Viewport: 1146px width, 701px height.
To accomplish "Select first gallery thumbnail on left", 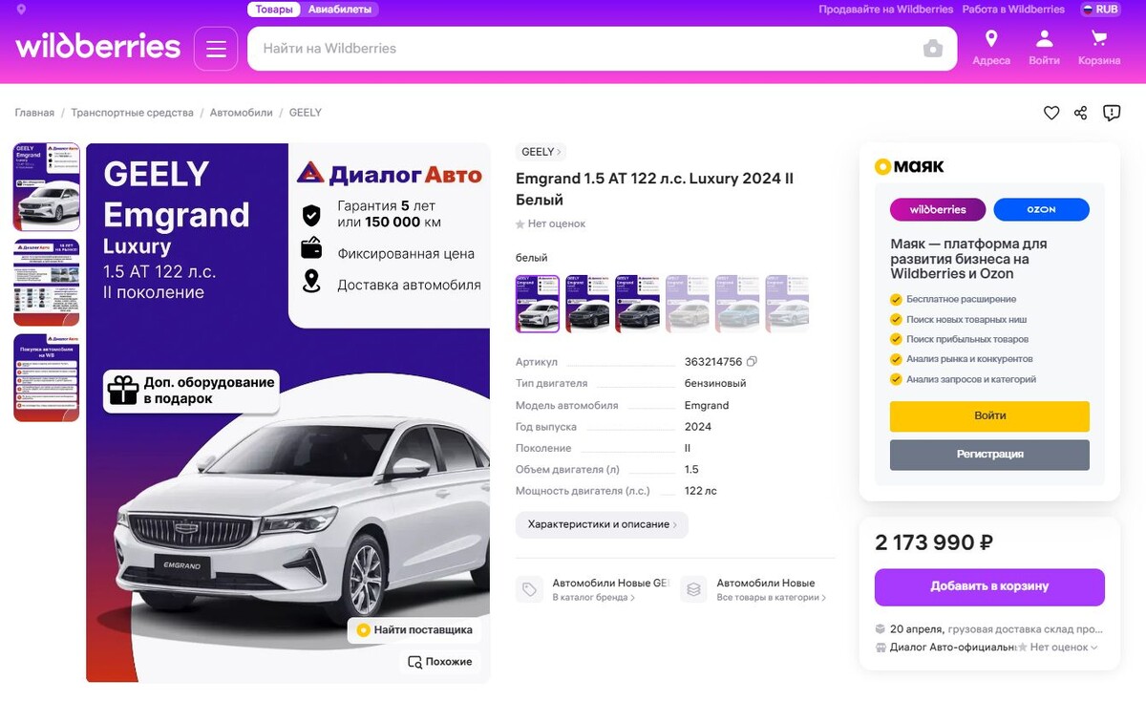I will click(47, 187).
